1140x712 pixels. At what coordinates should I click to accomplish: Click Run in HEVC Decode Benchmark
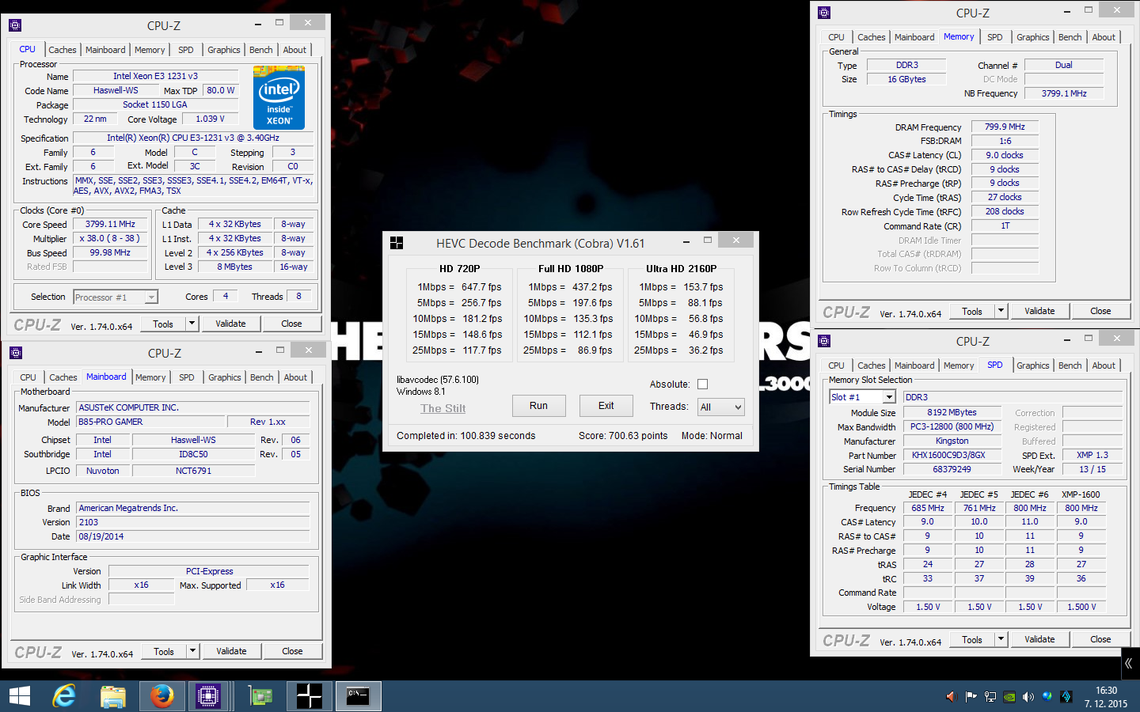[x=538, y=406]
